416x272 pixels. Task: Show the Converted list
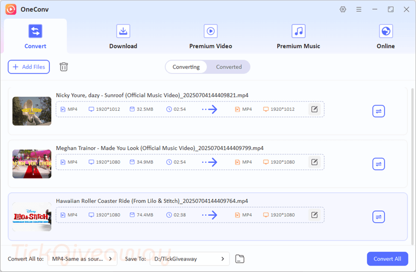[x=229, y=67]
